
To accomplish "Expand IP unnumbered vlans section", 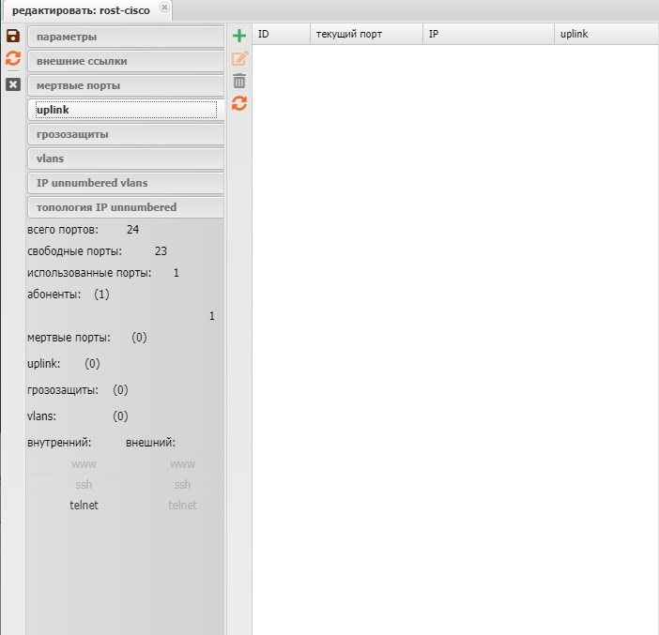I will (126, 183).
